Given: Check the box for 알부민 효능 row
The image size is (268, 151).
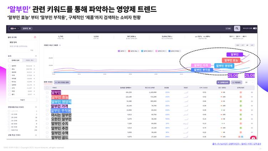Looking at the screenshot, I should [x=47, y=97].
